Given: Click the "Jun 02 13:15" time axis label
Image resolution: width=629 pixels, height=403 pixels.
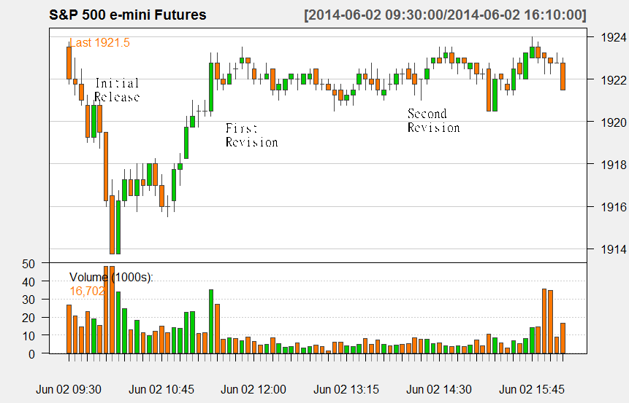Looking at the screenshot, I should pyautogui.click(x=346, y=389).
